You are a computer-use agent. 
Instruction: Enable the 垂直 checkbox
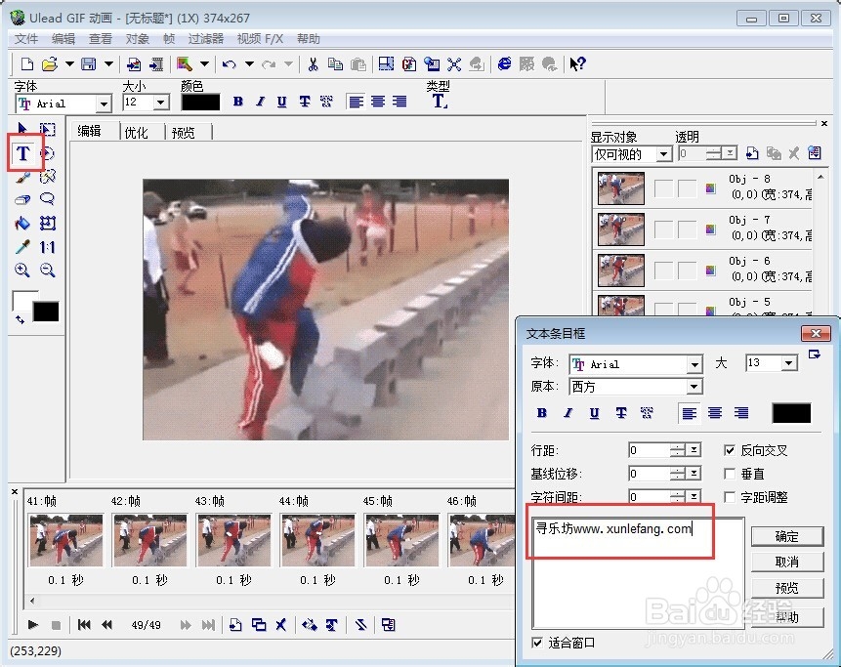click(x=730, y=474)
